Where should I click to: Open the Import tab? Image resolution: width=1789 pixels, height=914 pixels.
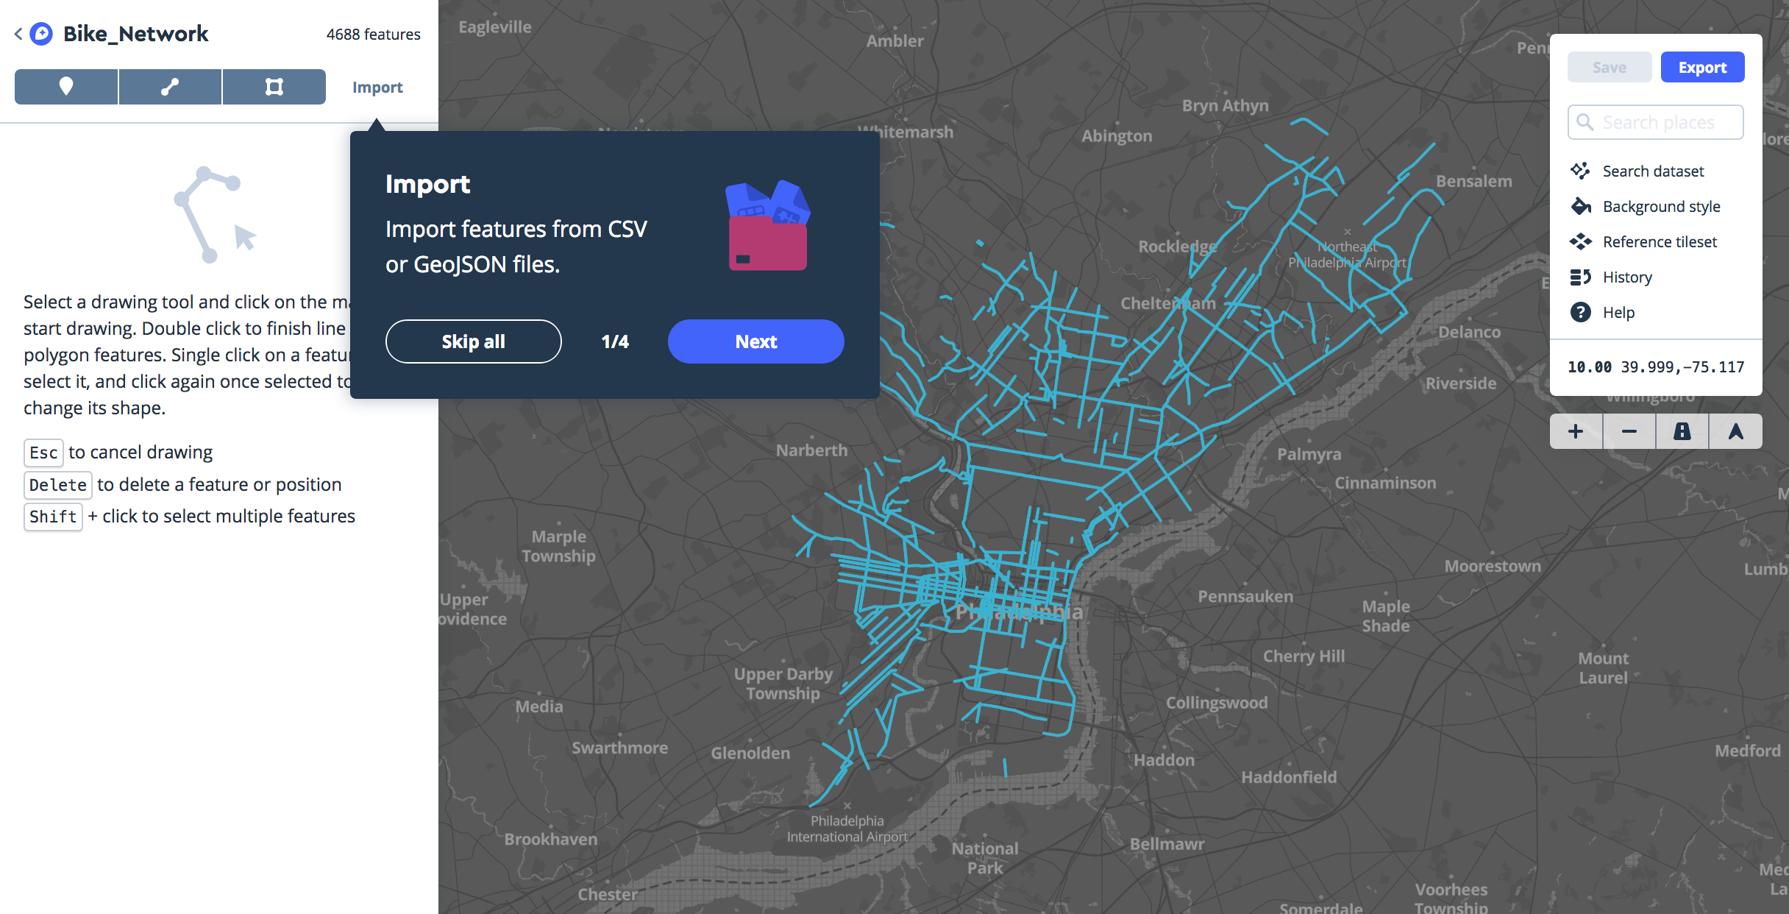coord(377,87)
